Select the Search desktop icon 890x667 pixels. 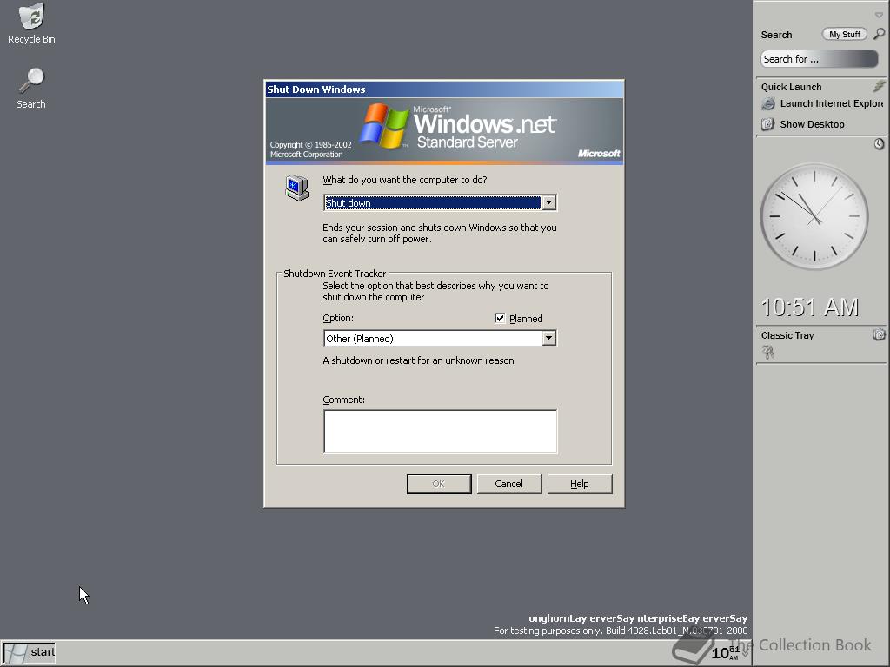(x=31, y=89)
